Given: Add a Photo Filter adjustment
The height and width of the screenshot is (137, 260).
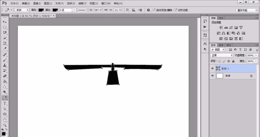Looking at the screenshot, I should (233, 33).
